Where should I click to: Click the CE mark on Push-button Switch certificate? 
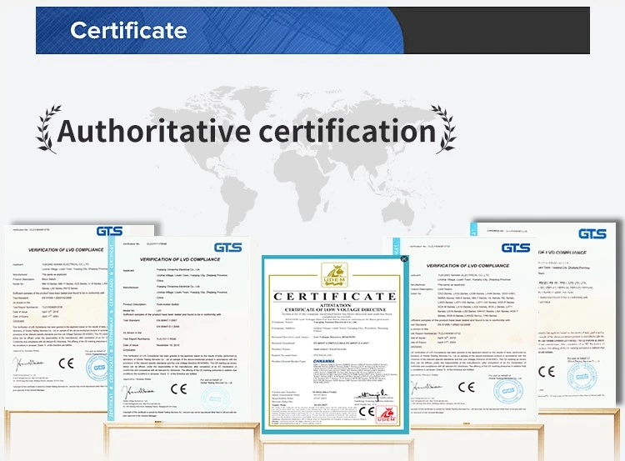click(x=178, y=388)
